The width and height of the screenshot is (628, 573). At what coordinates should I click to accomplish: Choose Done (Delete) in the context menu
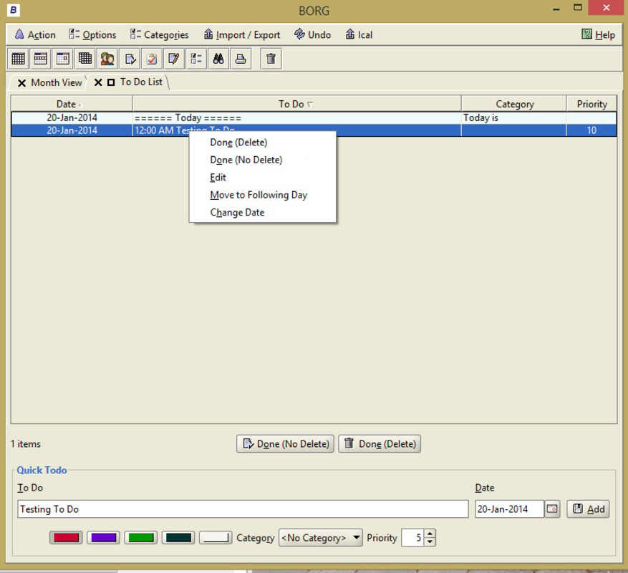pos(262,143)
